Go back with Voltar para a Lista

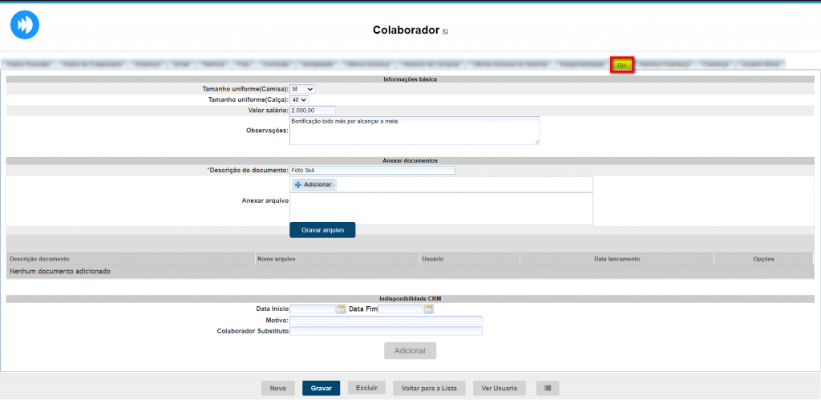click(429, 388)
